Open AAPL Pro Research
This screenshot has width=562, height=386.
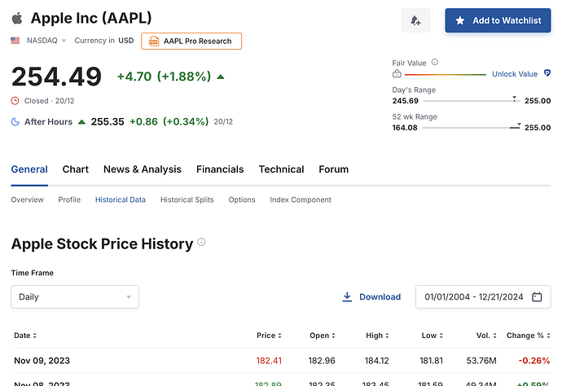tap(191, 42)
